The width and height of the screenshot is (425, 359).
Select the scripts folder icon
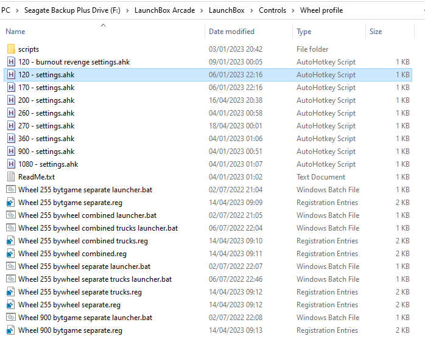click(x=11, y=49)
